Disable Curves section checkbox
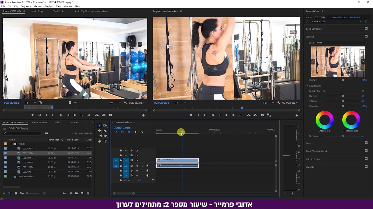 coord(366,143)
